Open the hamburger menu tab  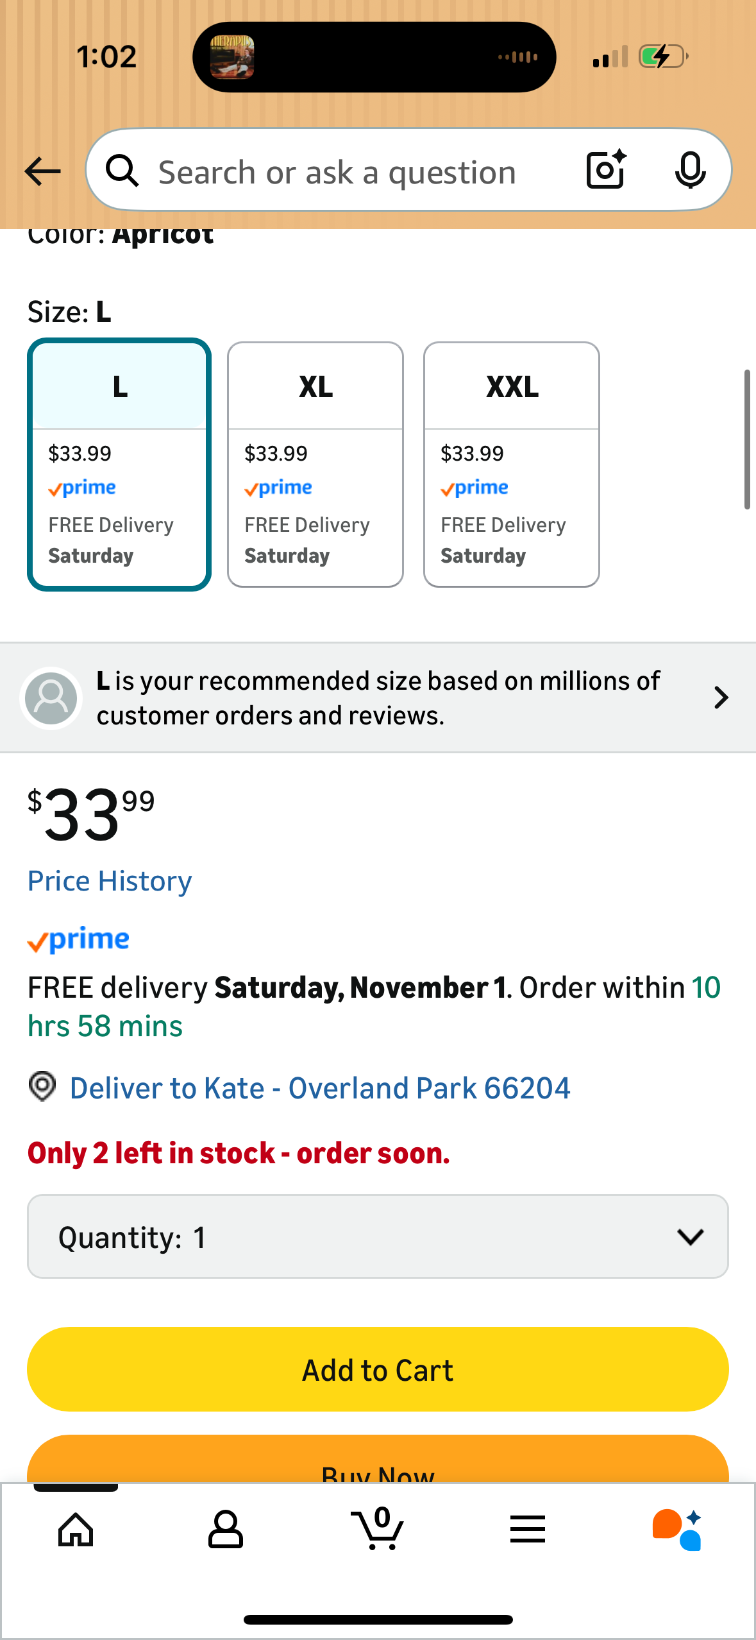(x=528, y=1529)
